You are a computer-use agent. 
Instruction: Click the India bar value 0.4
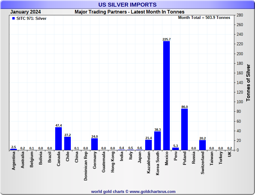(121, 148)
